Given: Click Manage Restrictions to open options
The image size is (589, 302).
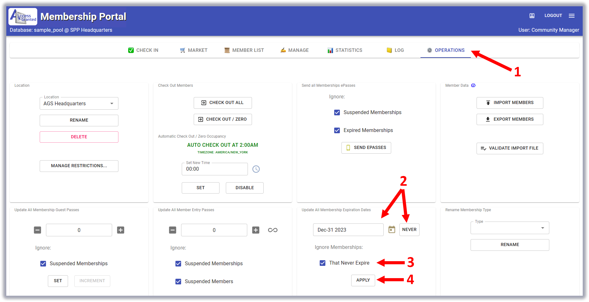Looking at the screenshot, I should [79, 166].
